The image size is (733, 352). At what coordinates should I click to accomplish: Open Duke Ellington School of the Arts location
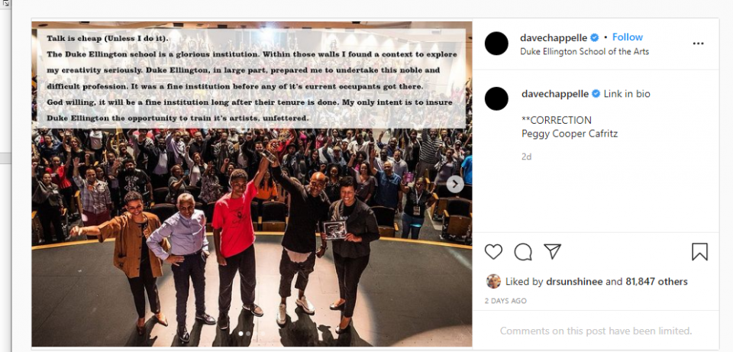point(584,51)
